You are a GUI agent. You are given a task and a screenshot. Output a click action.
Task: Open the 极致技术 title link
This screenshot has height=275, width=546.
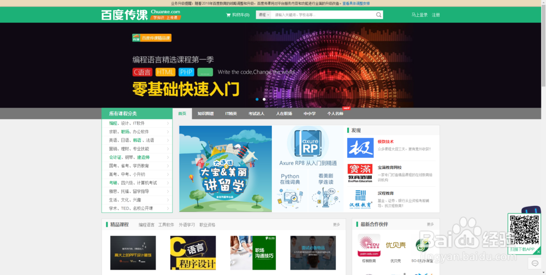point(385,142)
